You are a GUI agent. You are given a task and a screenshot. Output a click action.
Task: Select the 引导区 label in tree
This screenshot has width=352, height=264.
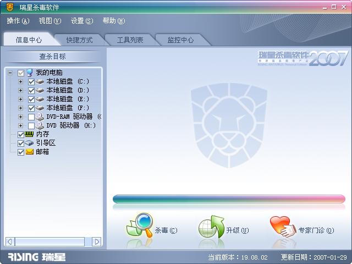click(x=46, y=143)
